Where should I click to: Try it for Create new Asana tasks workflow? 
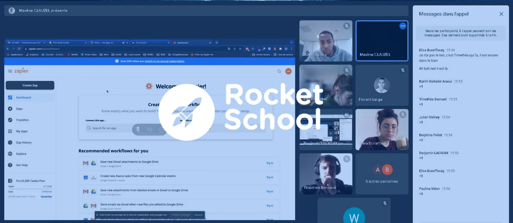coord(270,177)
